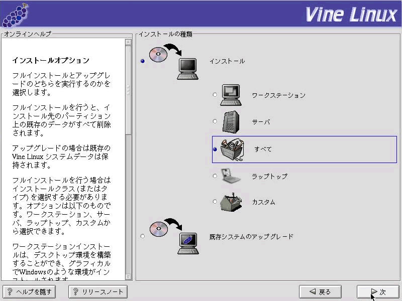
Task: Select the すべて radio button
Action: point(215,149)
